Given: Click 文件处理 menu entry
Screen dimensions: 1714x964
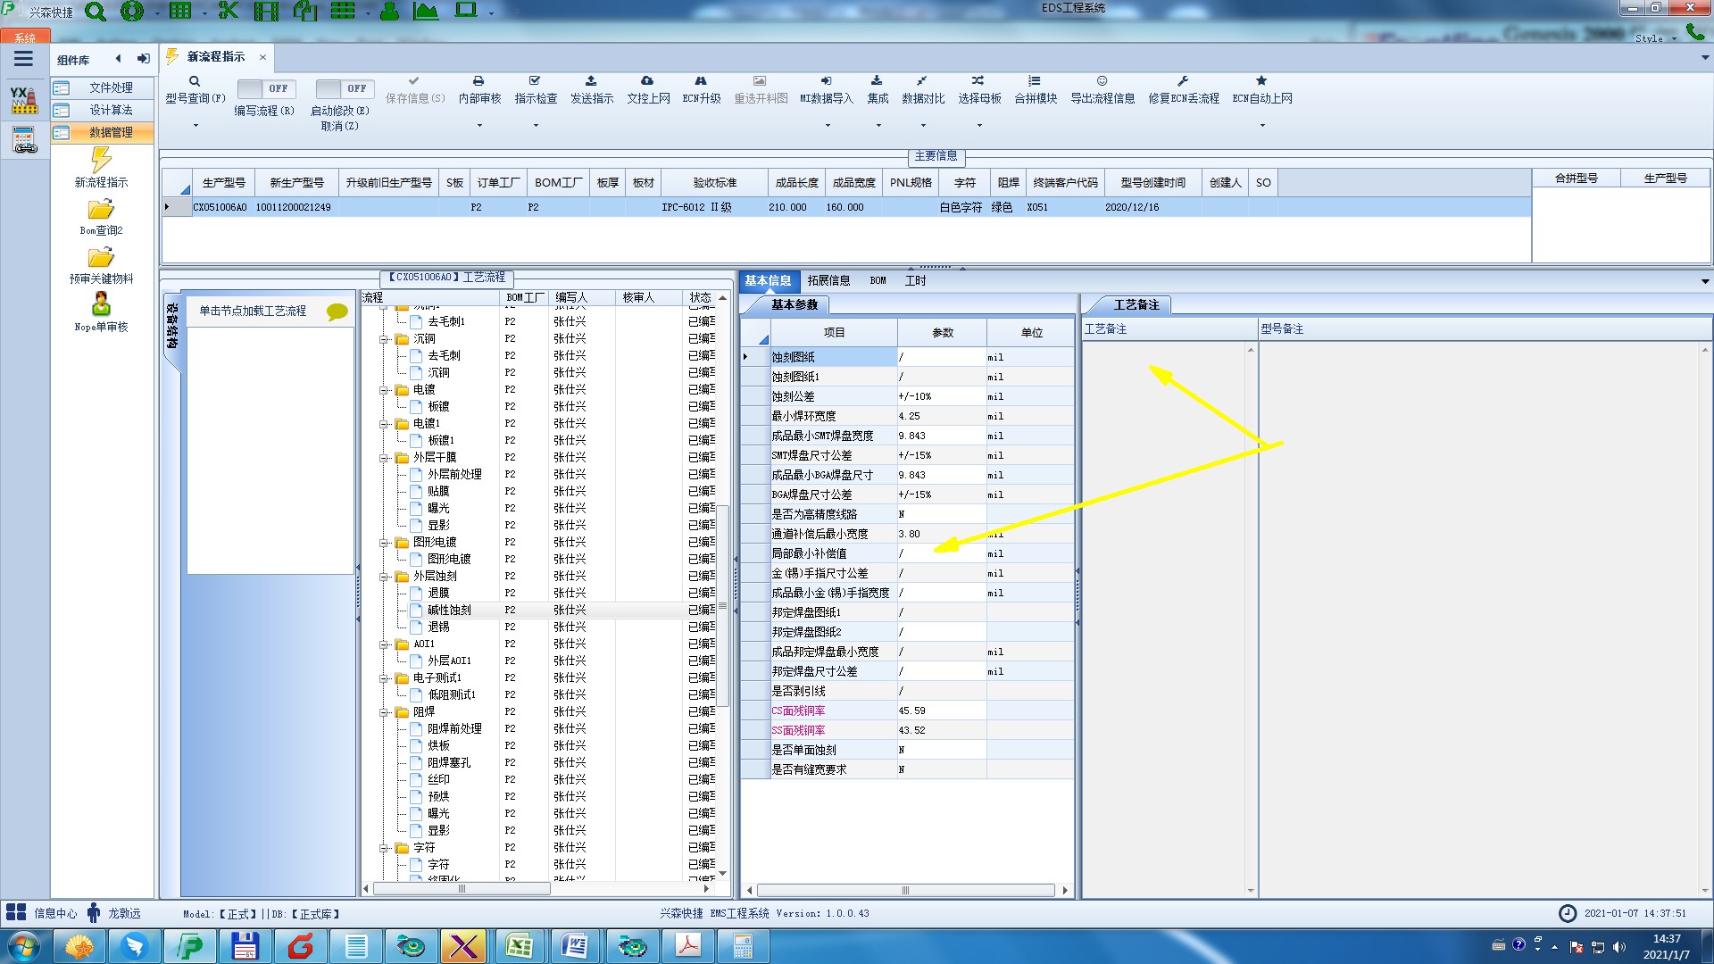Looking at the screenshot, I should pyautogui.click(x=111, y=87).
